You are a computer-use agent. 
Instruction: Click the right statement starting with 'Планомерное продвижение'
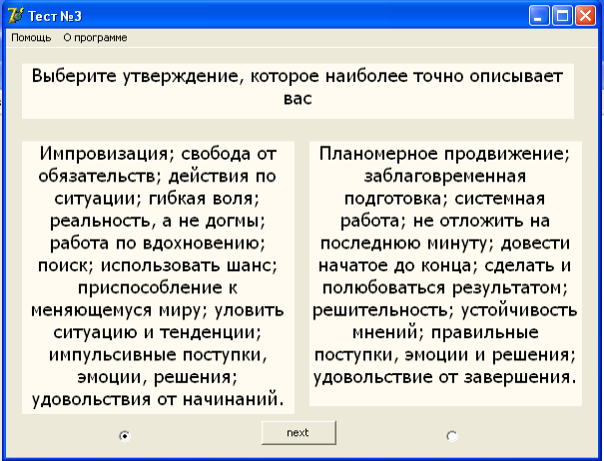tap(445, 273)
